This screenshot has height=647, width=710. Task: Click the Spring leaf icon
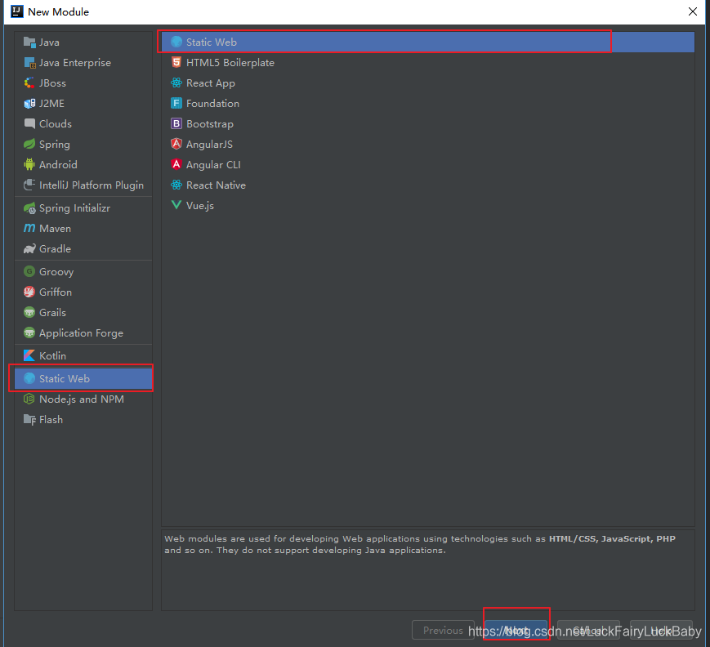pyautogui.click(x=29, y=144)
